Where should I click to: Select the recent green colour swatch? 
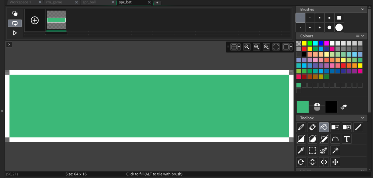(x=299, y=85)
